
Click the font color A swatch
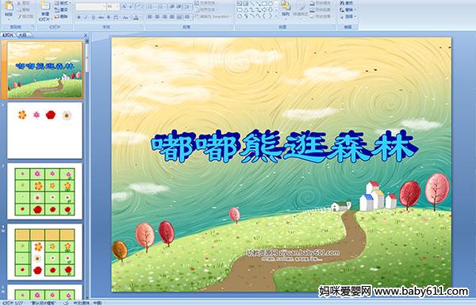click(136, 17)
